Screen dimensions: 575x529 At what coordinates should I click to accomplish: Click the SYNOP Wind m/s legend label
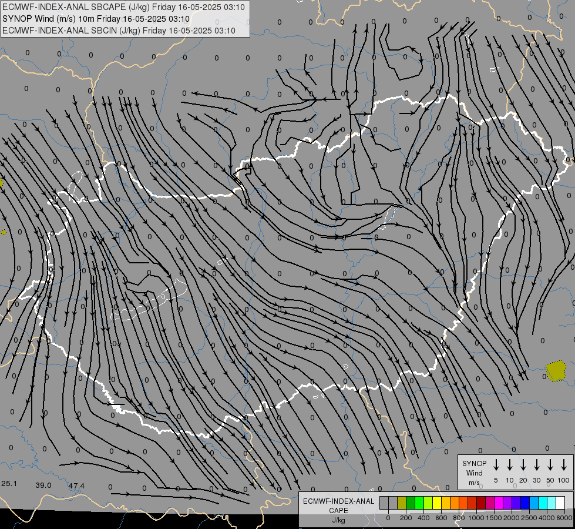[x=474, y=473]
